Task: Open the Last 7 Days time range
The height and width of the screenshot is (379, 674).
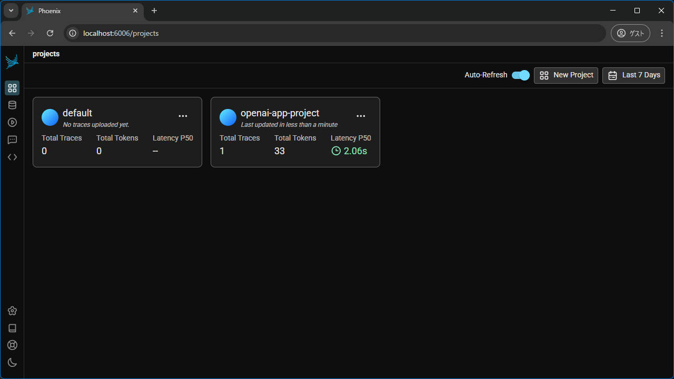Action: click(633, 75)
